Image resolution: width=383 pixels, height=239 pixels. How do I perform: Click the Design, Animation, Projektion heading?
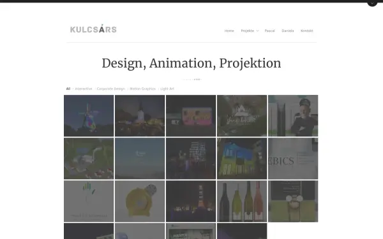[191, 63]
